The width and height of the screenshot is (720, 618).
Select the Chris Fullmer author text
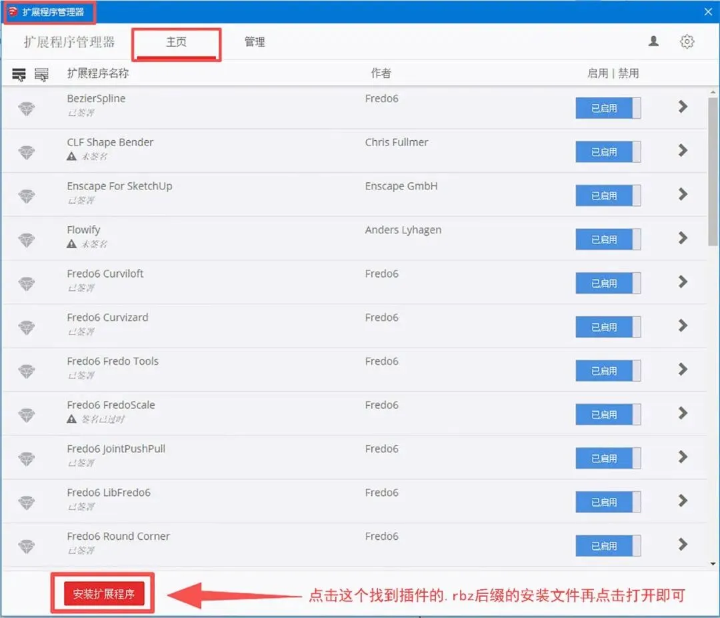397,143
